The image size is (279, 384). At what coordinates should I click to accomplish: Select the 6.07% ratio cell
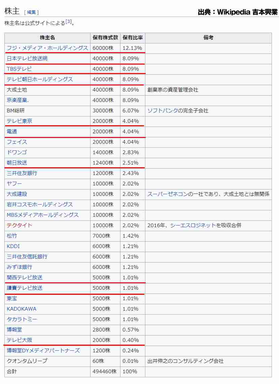133,111
